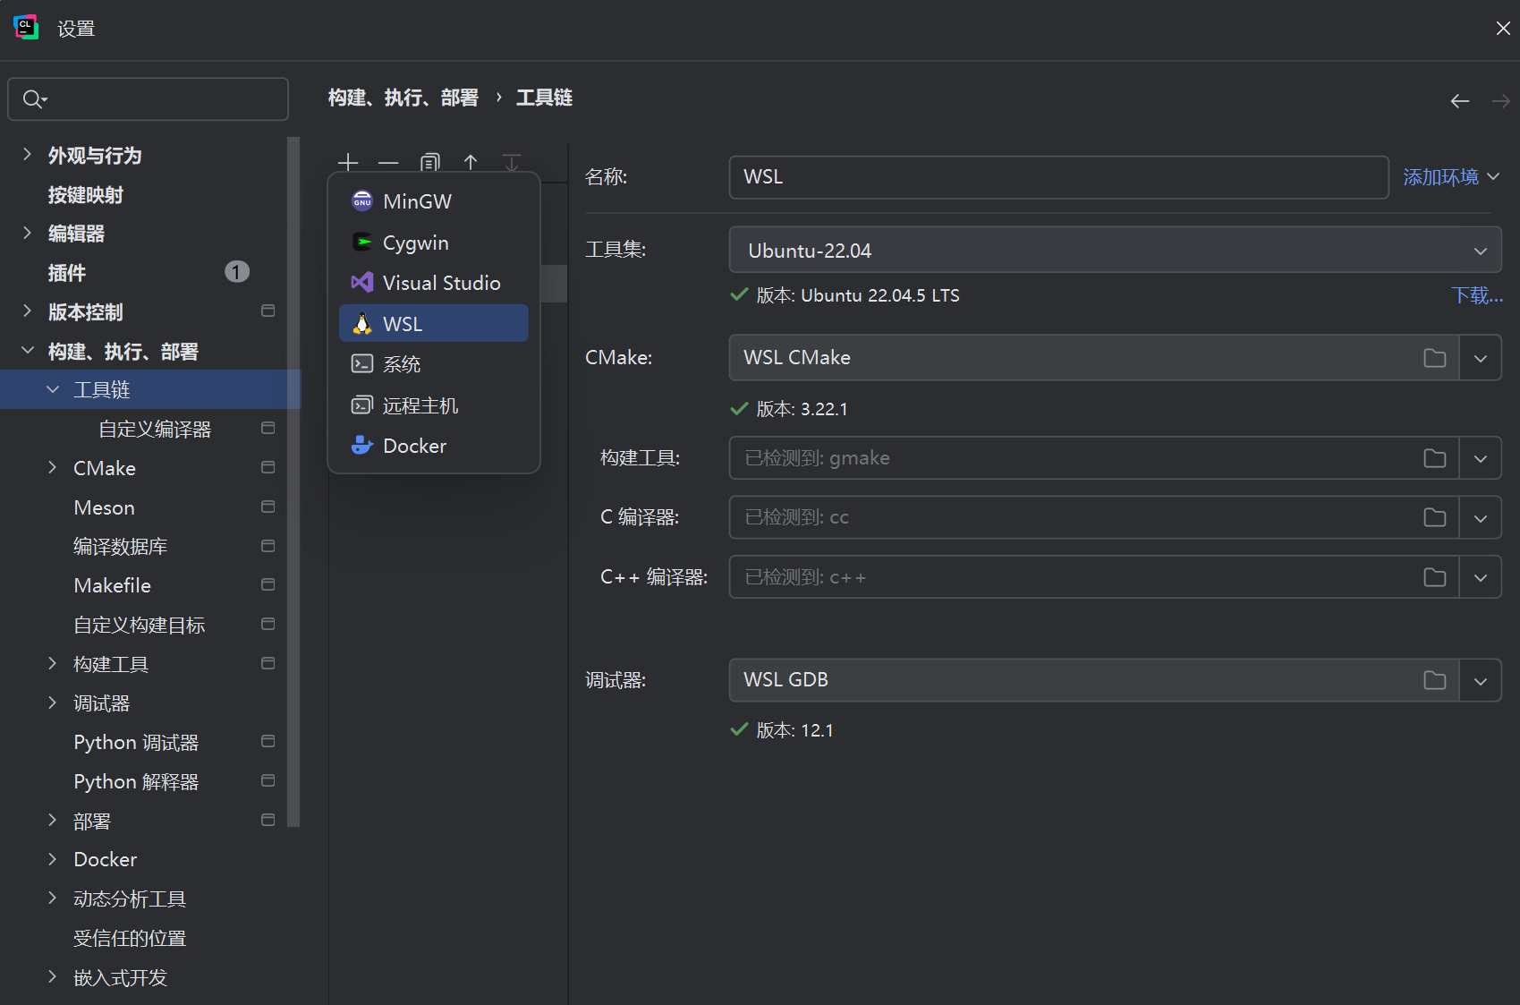
Task: Expand the 编辑器 settings section
Action: point(28,233)
